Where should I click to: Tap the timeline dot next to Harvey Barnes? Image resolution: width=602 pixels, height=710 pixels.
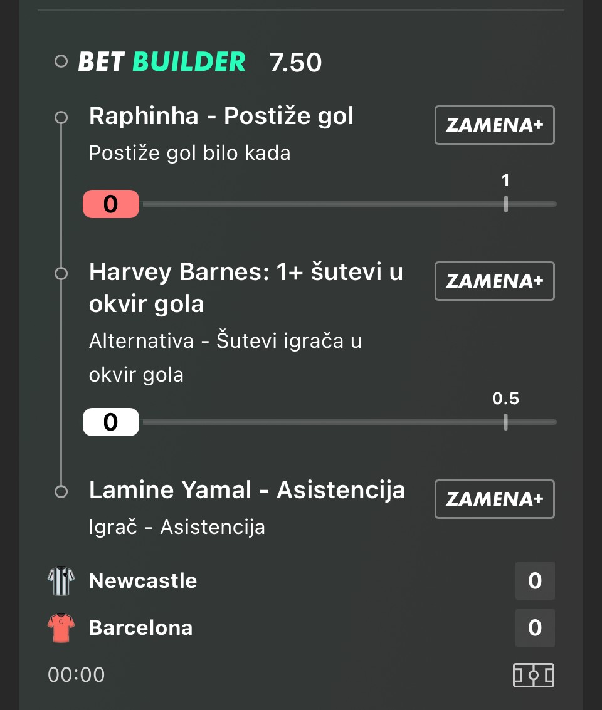61,273
